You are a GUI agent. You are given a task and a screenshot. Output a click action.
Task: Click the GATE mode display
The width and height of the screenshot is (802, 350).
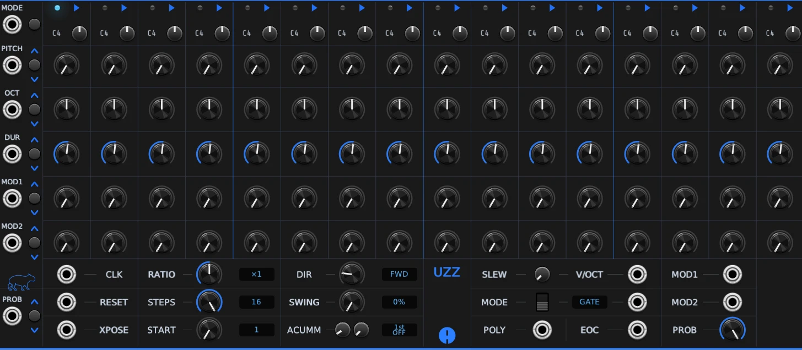pos(589,302)
